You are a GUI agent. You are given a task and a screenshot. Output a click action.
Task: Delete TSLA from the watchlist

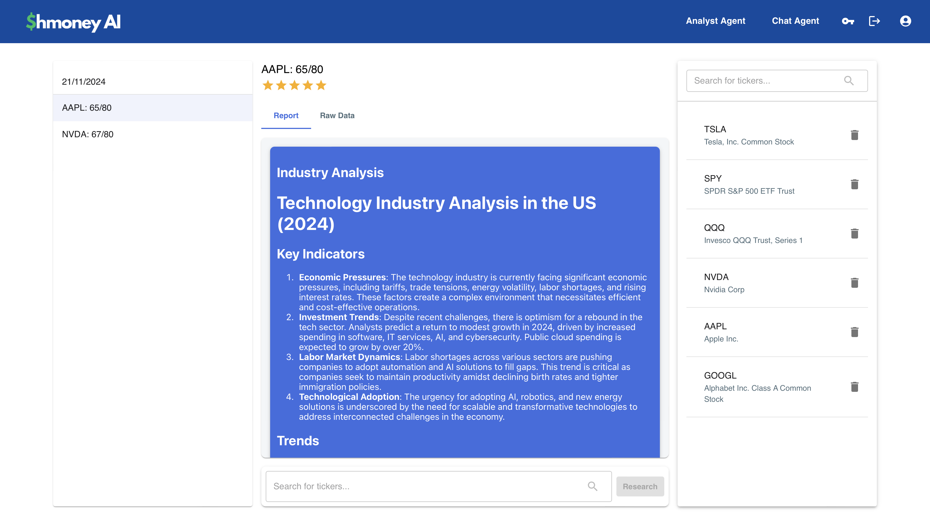point(854,135)
